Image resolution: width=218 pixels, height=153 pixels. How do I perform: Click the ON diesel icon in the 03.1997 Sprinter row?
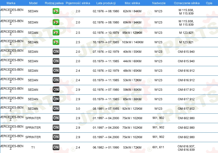pyautogui.click(x=56, y=137)
